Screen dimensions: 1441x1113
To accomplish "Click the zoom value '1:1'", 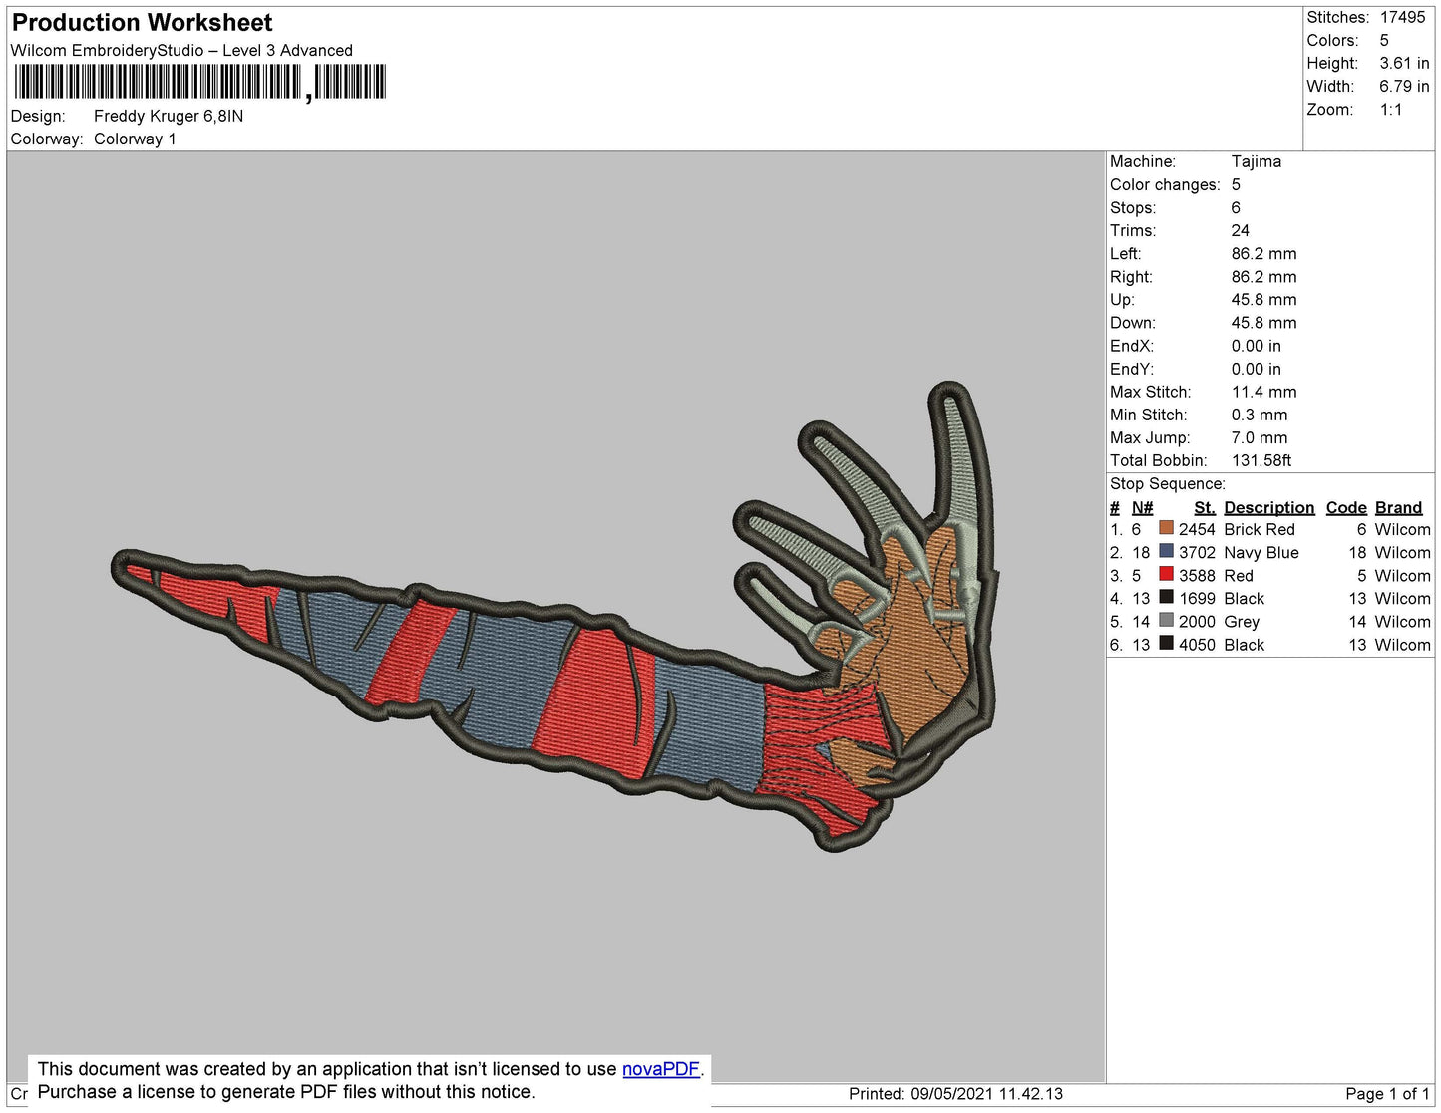I will (1391, 110).
